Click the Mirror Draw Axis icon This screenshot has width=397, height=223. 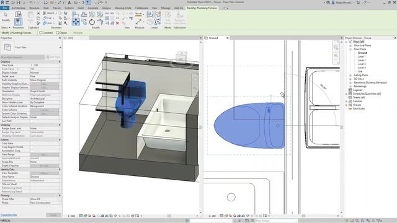100,14
